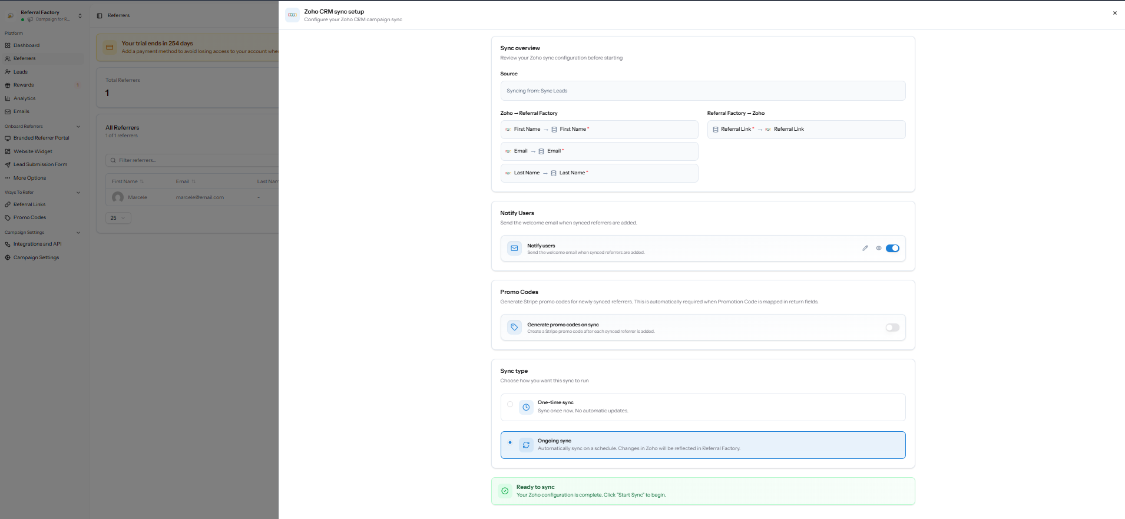
Task: Click the Website Widget icon in sidebar
Action: pyautogui.click(x=8, y=151)
